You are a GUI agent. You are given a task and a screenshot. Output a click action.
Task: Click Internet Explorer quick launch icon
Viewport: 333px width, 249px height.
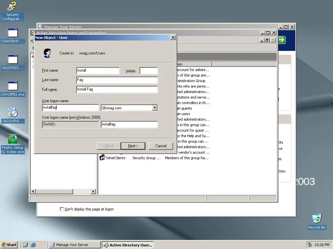33,245
